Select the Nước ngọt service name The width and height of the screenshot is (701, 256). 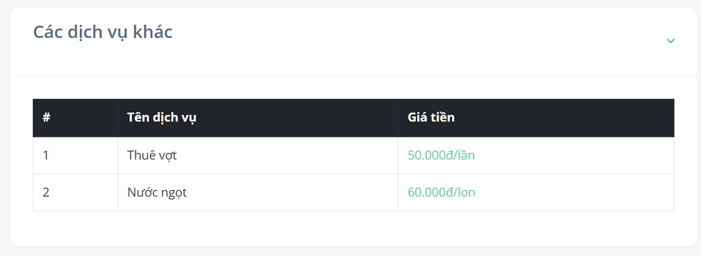point(157,192)
